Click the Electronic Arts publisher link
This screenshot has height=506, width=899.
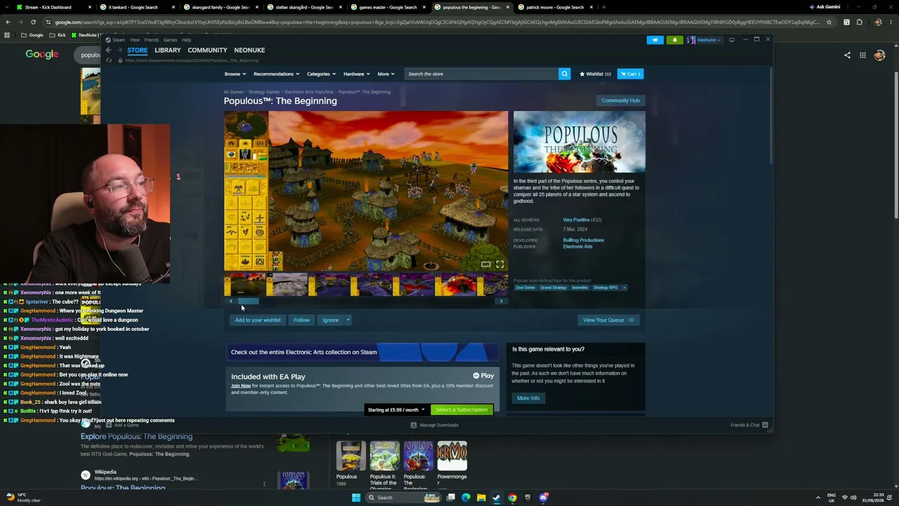pyautogui.click(x=577, y=247)
